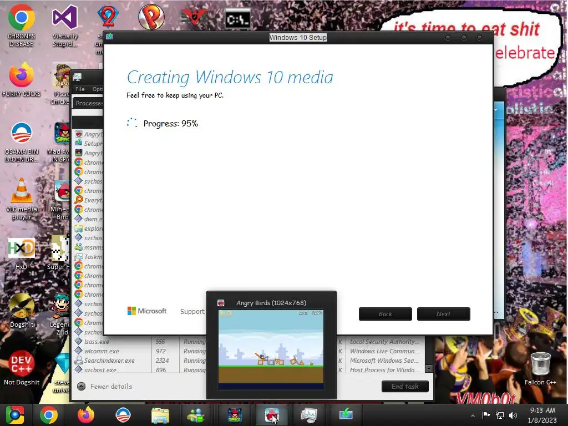Switch to Task Manager taskbar icon
Screen dimensions: 568x426
click(x=308, y=415)
